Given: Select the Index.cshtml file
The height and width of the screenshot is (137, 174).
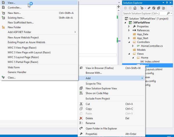Looking at the screenshot, I should tap(152, 61).
